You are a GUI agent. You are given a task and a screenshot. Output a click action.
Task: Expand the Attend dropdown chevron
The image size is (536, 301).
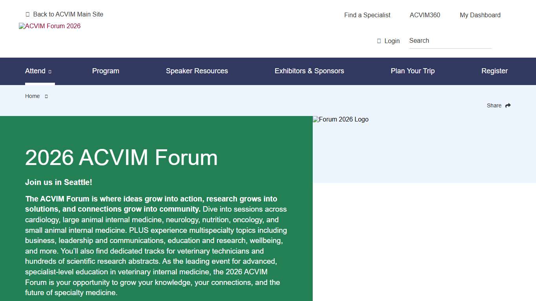[x=50, y=72]
